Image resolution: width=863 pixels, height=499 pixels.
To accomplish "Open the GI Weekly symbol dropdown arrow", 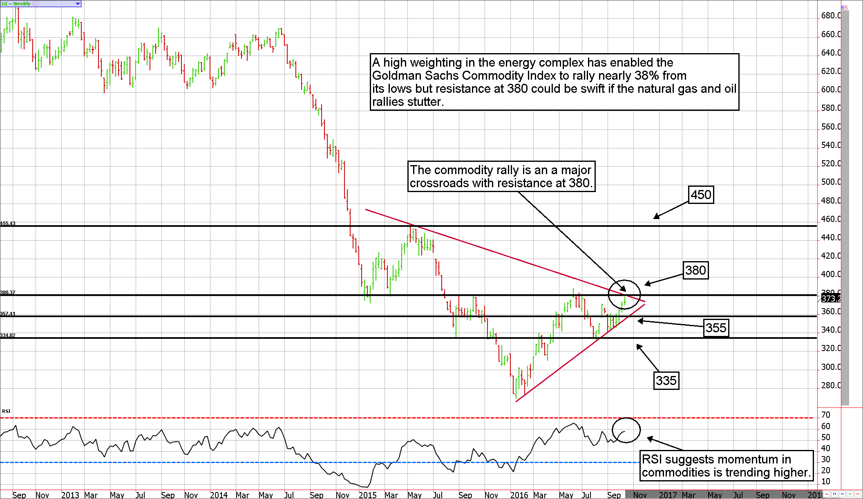I will [78, 4].
